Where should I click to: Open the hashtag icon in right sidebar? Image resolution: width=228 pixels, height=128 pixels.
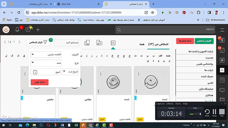(x=222, y=60)
